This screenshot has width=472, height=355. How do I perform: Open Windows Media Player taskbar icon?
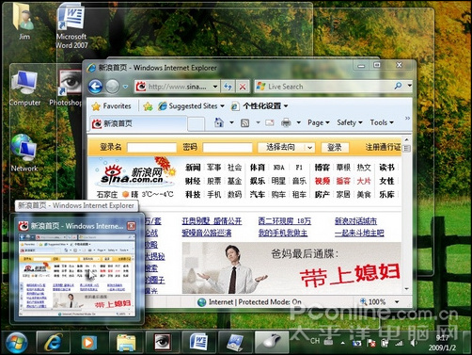[x=89, y=342]
